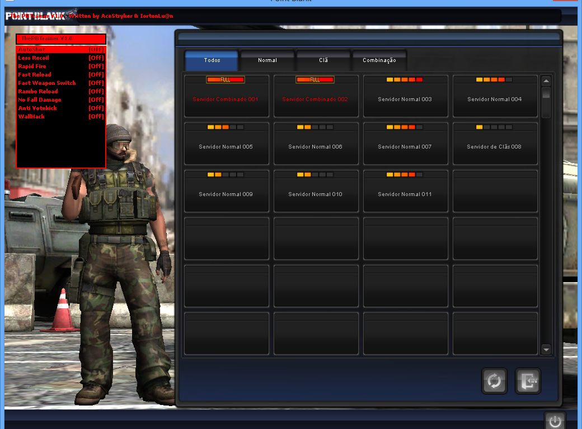Select Servidor Normal 009
The width and height of the screenshot is (582, 429).
click(227, 191)
